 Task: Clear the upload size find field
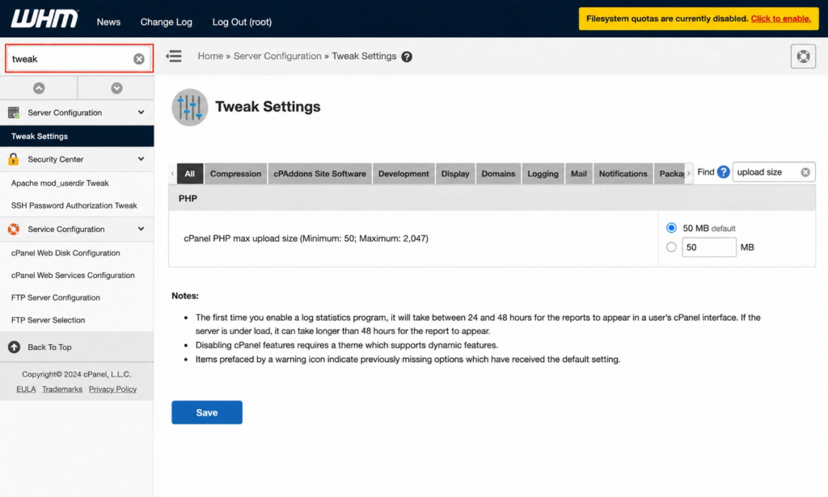click(805, 172)
